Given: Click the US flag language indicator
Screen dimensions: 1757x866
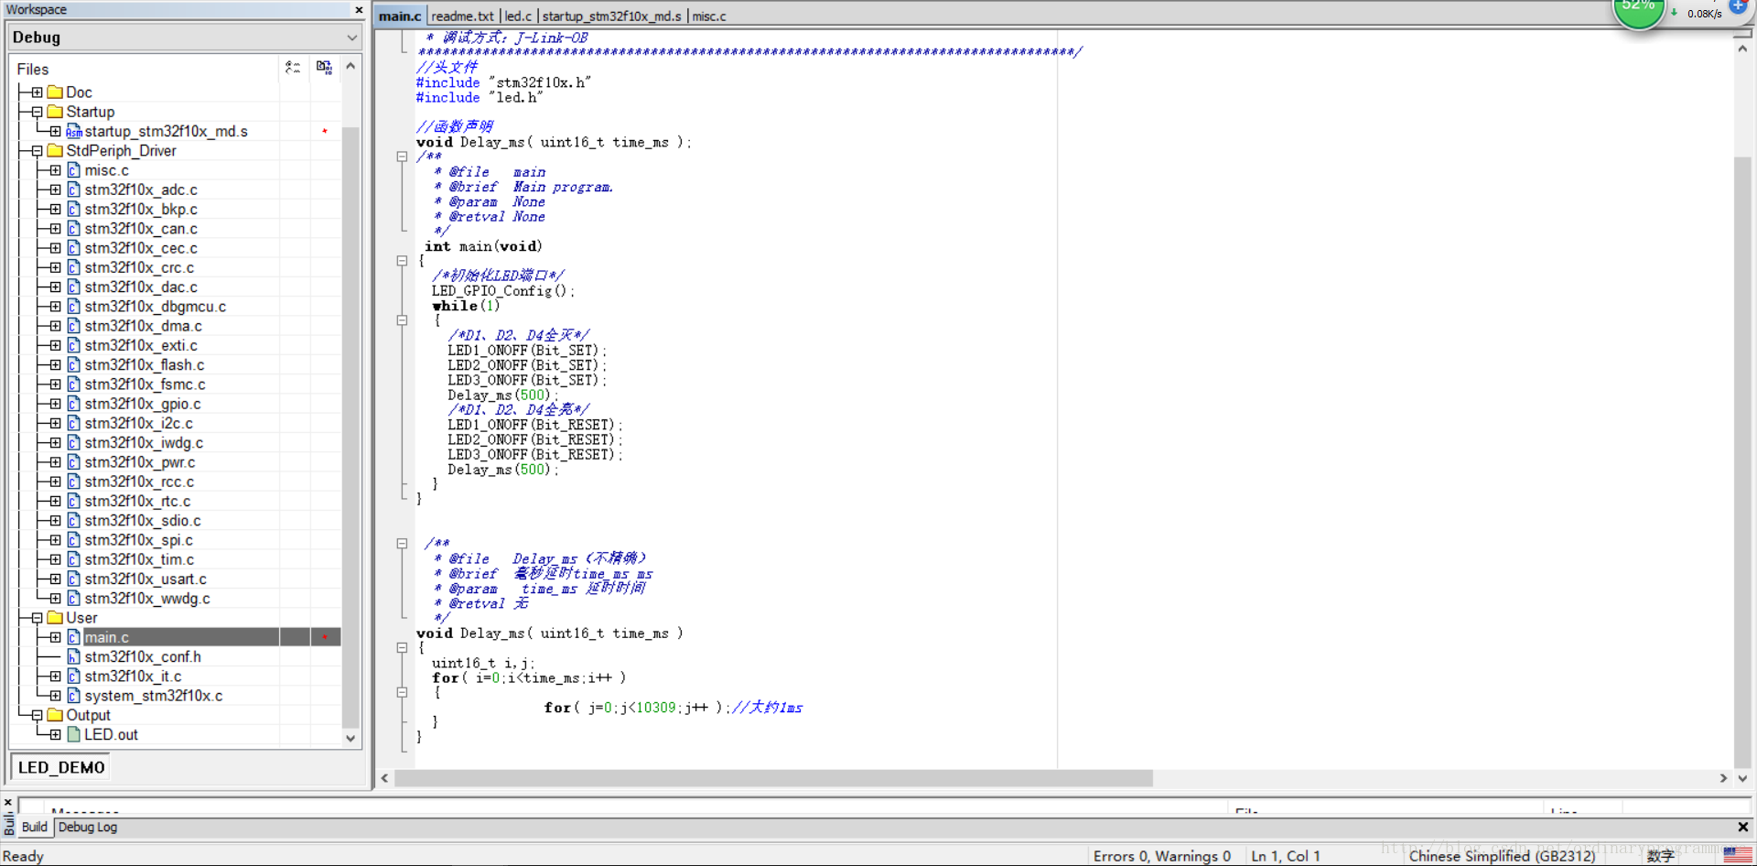Looking at the screenshot, I should point(1736,855).
